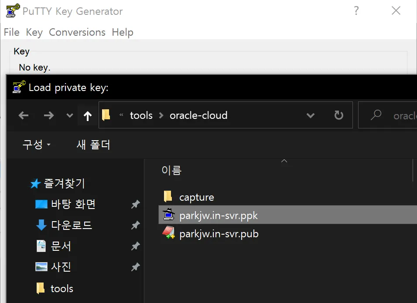This screenshot has width=417, height=303.
Task: Sort by the 이름 column header
Action: pos(171,170)
